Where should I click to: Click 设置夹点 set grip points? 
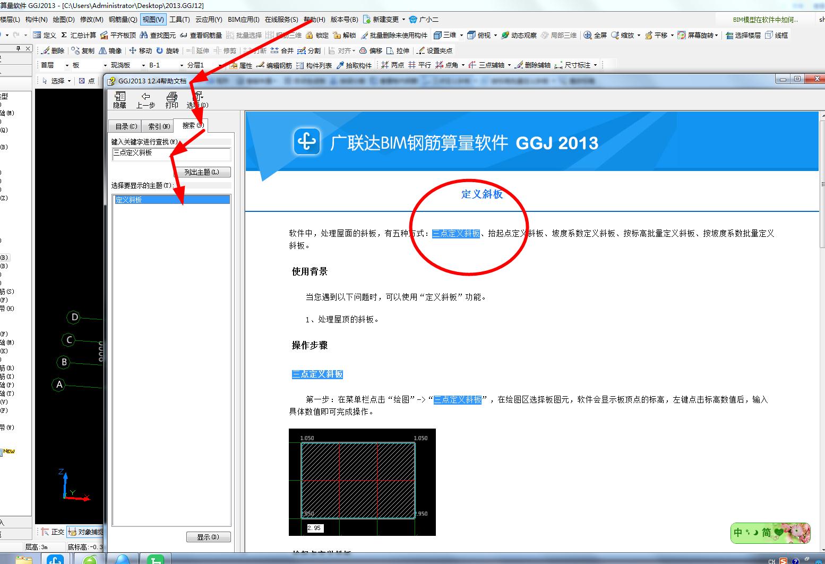(x=435, y=50)
